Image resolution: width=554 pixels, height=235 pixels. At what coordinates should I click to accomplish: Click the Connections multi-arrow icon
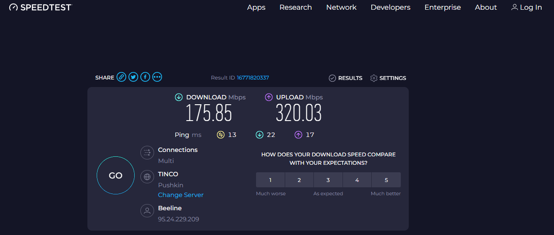click(x=147, y=153)
